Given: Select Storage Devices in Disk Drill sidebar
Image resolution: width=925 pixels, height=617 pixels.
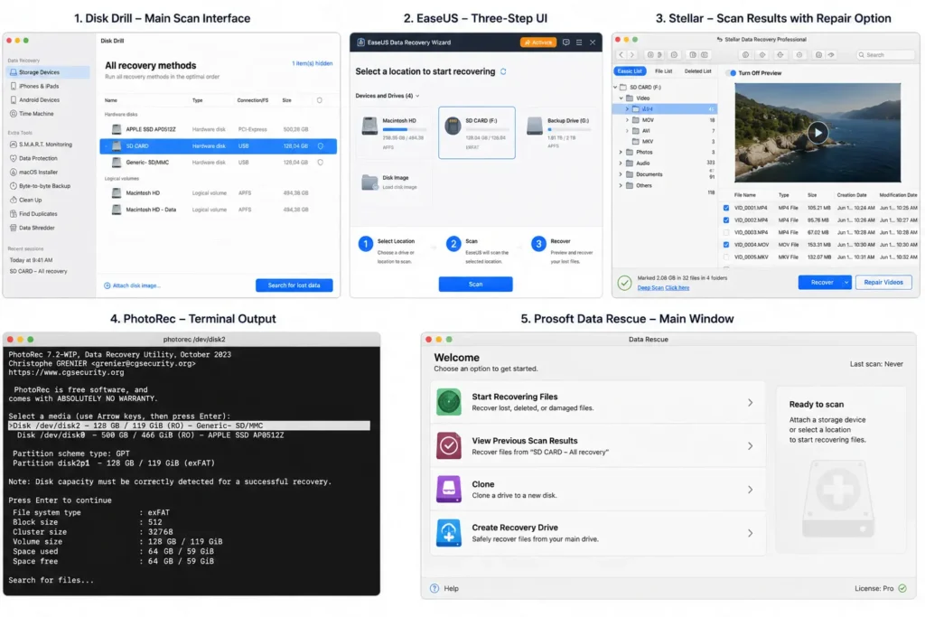Looking at the screenshot, I should 48,72.
